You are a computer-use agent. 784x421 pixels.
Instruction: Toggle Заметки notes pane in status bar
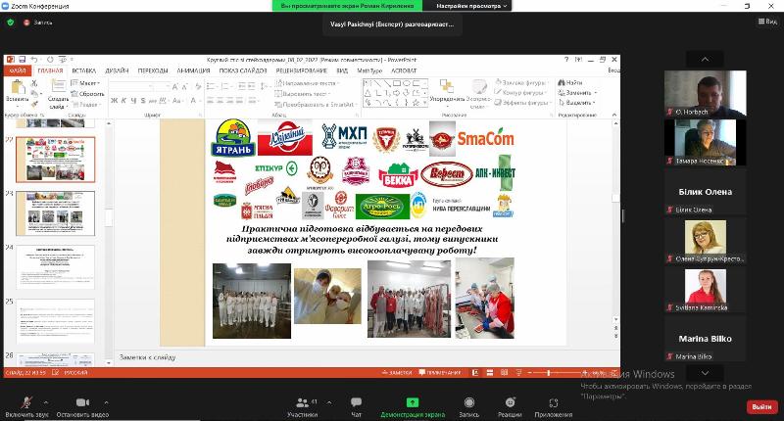(398, 373)
